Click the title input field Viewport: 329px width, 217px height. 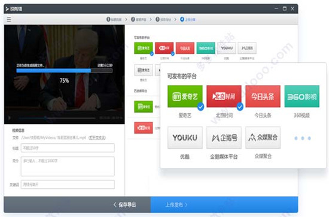point(68,148)
